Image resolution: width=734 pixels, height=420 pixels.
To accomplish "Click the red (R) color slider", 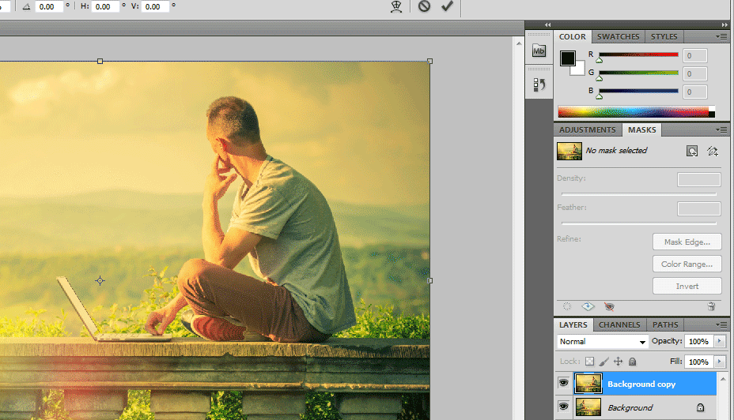I will pos(638,54).
